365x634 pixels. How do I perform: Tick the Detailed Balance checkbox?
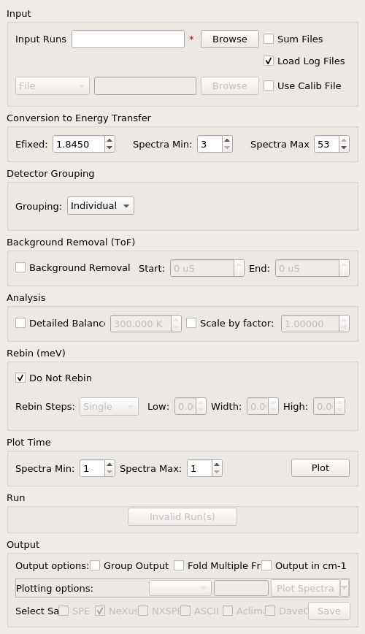click(x=20, y=323)
